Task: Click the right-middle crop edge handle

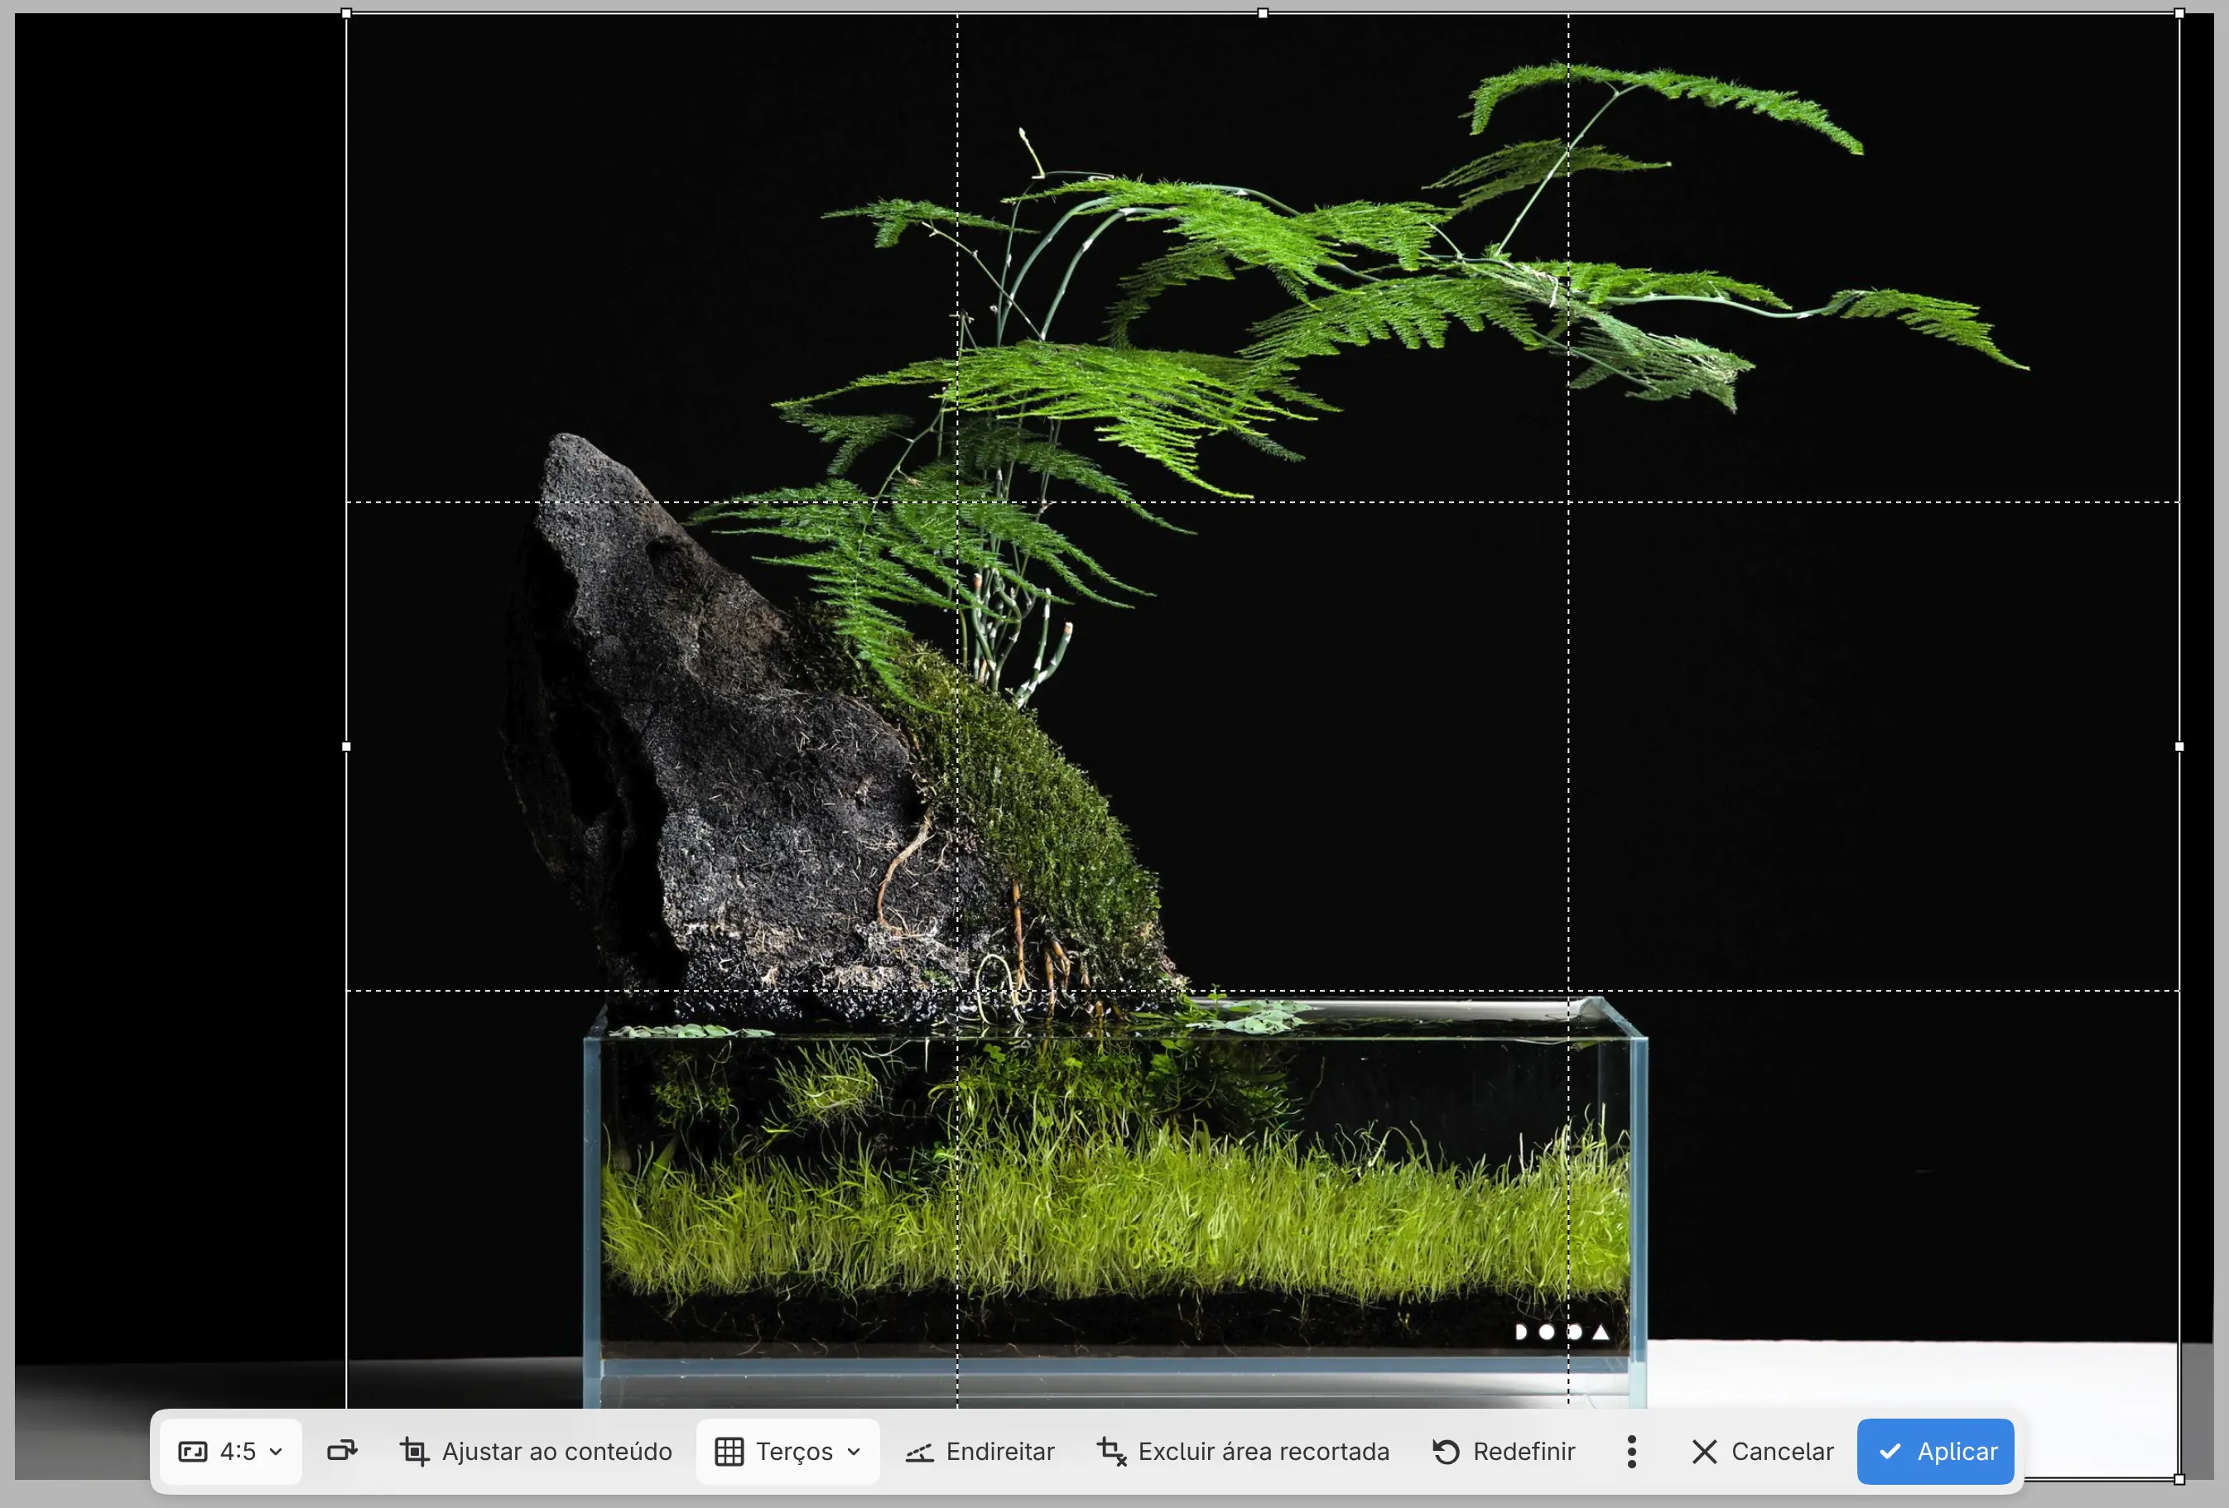Action: point(2179,747)
